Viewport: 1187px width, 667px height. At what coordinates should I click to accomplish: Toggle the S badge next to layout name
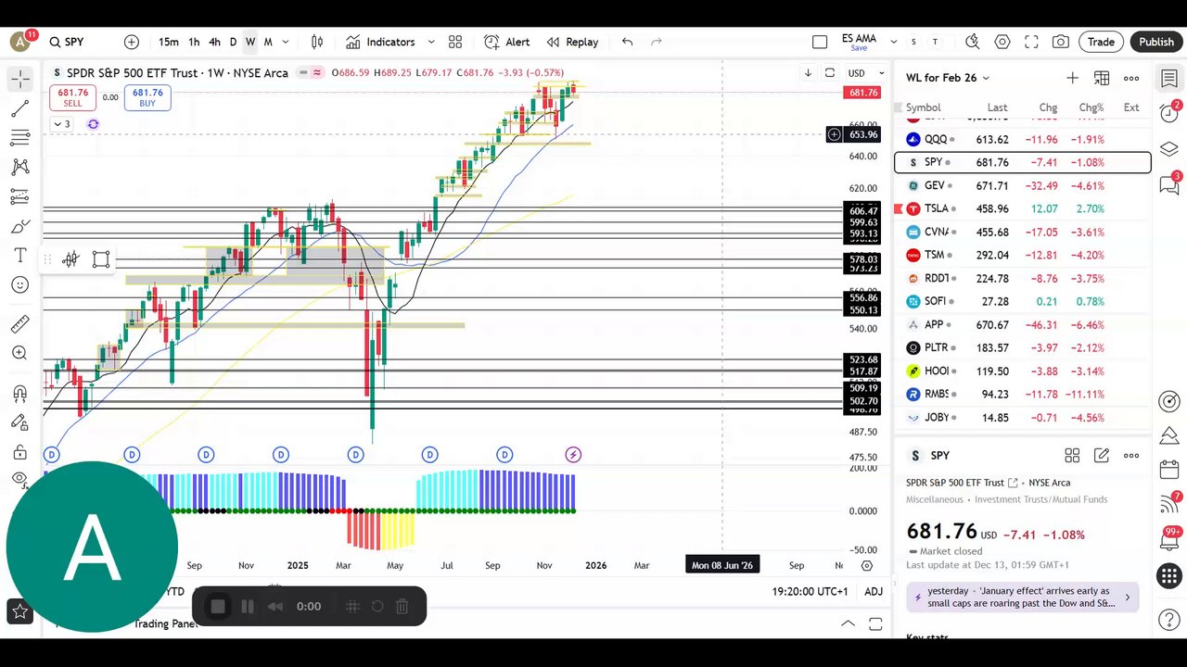pos(913,42)
